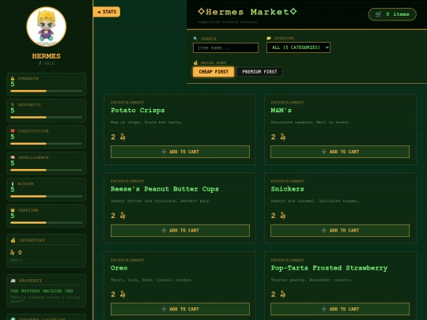This screenshot has height=320, width=427.
Task: Click the Hermes avatar picture
Action: [x=47, y=27]
